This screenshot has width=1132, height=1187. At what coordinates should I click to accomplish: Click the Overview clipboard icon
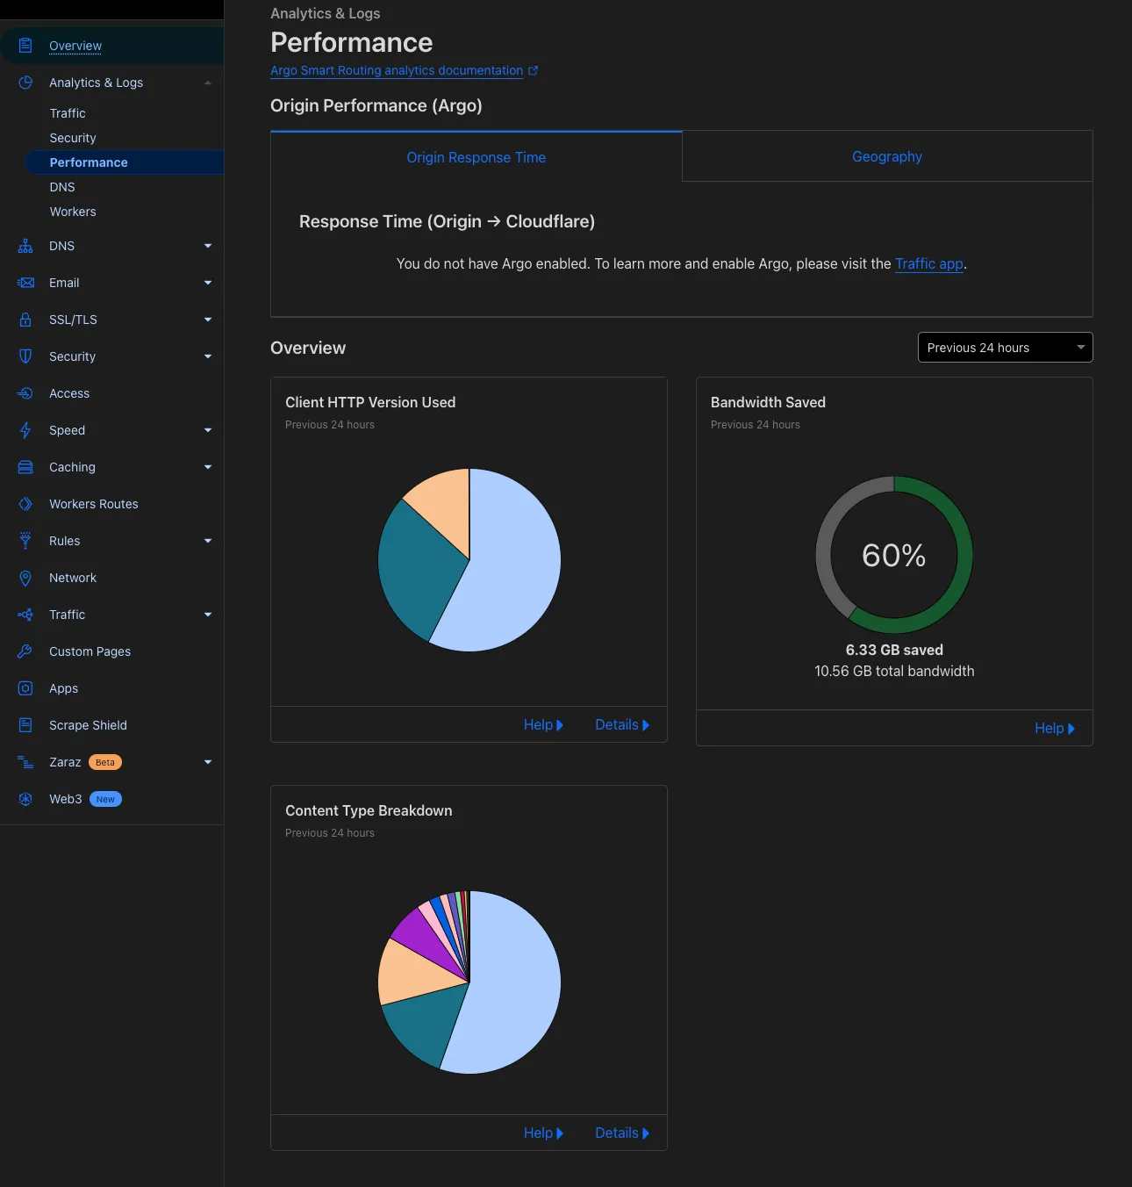[25, 46]
